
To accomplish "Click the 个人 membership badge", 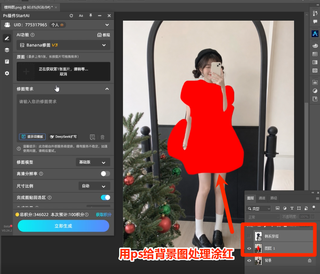I will click(x=57, y=25).
